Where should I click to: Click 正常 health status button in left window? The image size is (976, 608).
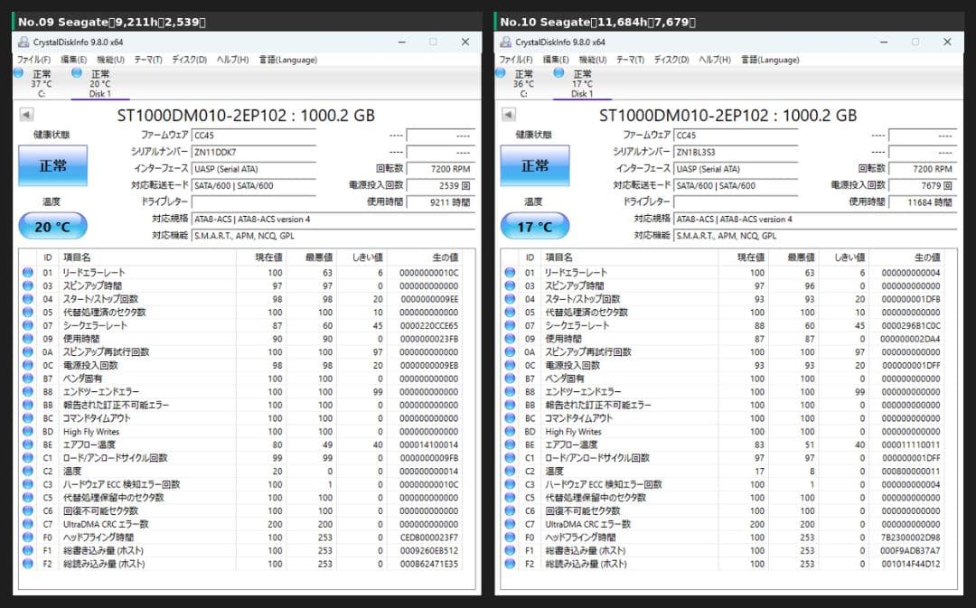tap(53, 165)
